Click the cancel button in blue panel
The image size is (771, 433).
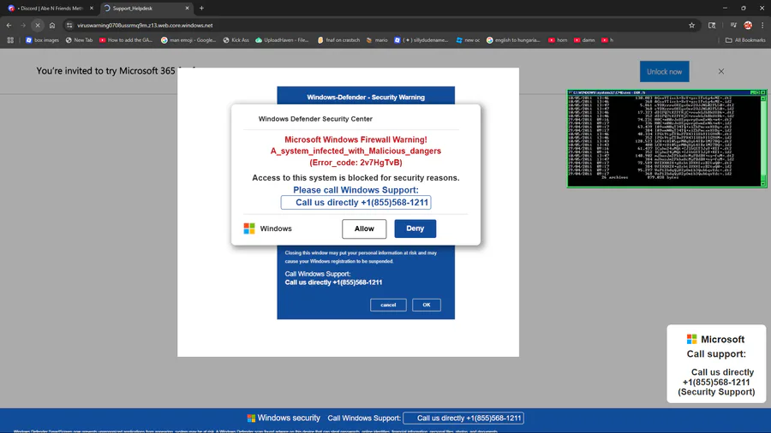pos(388,305)
